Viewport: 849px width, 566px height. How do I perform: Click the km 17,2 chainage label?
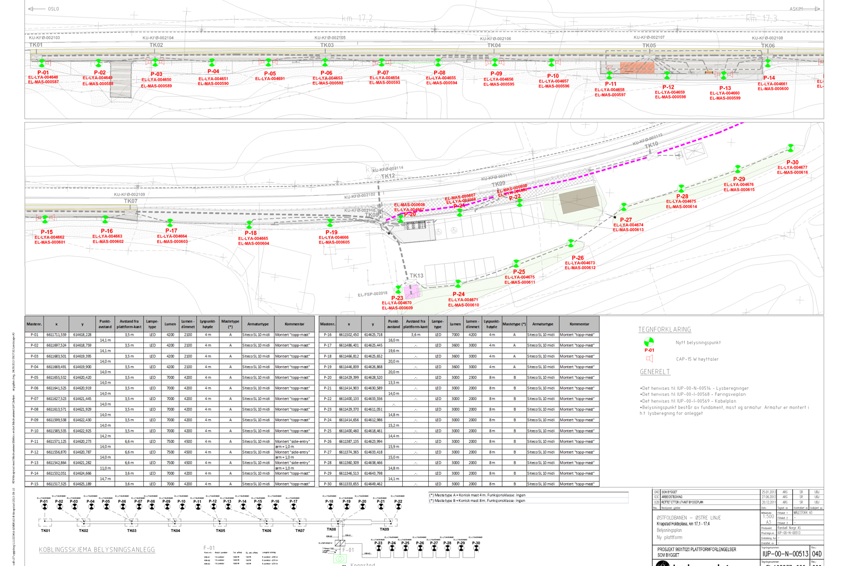point(357,18)
